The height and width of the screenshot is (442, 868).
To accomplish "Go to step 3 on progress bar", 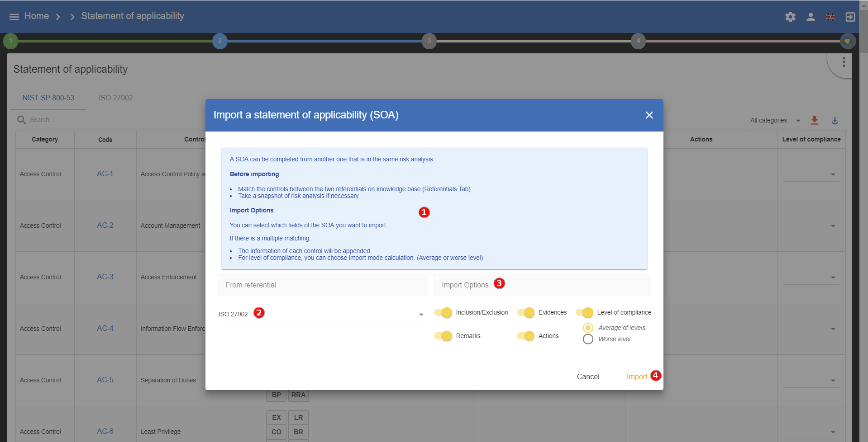I will coord(429,41).
